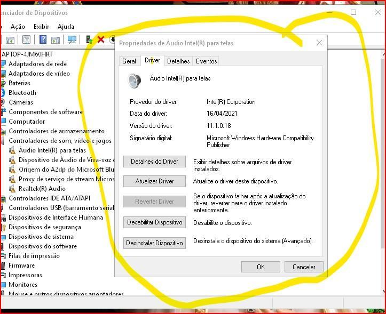The image size is (386, 314).
Task: Select Controladores de armazenamento category
Action: pos(57,131)
